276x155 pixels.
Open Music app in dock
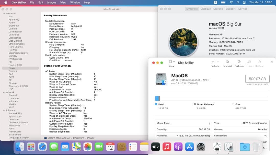point(167,147)
